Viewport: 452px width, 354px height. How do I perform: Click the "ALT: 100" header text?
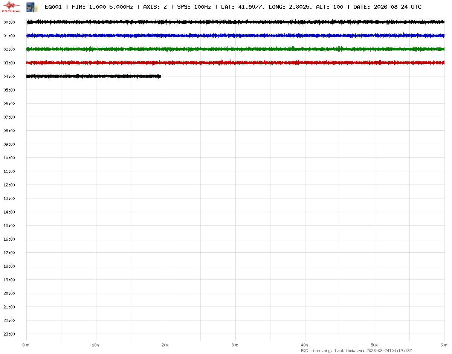click(330, 7)
